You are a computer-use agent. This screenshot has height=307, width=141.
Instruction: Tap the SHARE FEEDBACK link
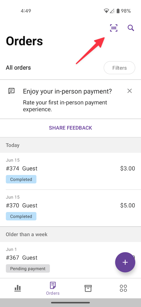70,128
